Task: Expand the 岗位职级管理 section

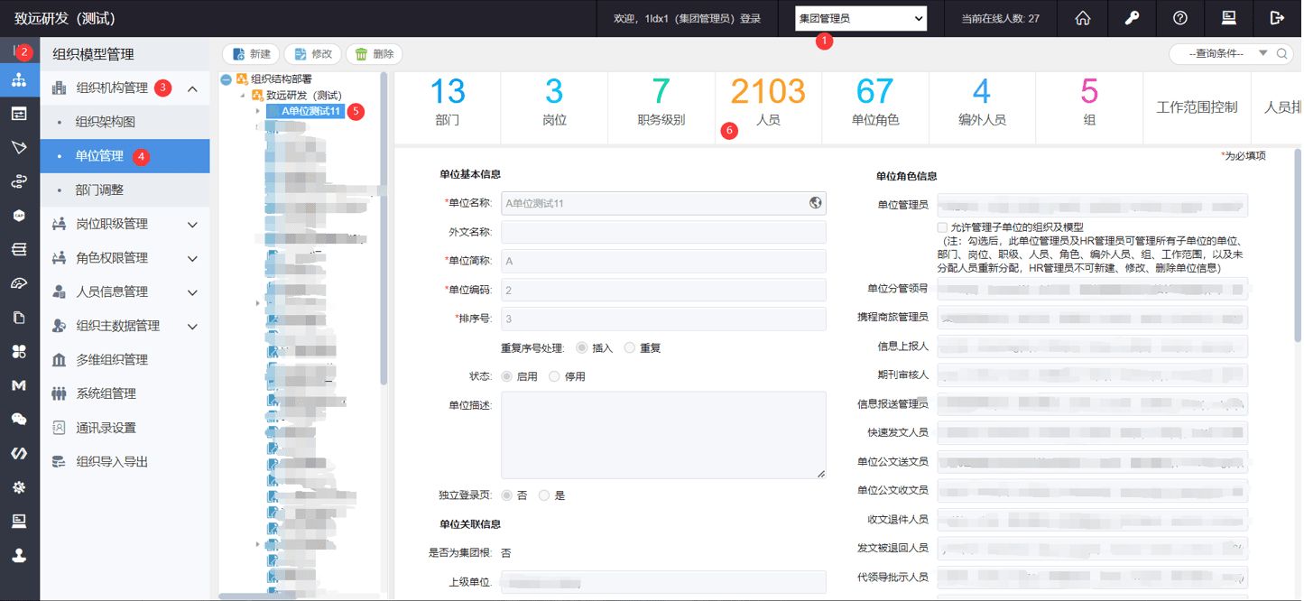Action: coord(193,224)
